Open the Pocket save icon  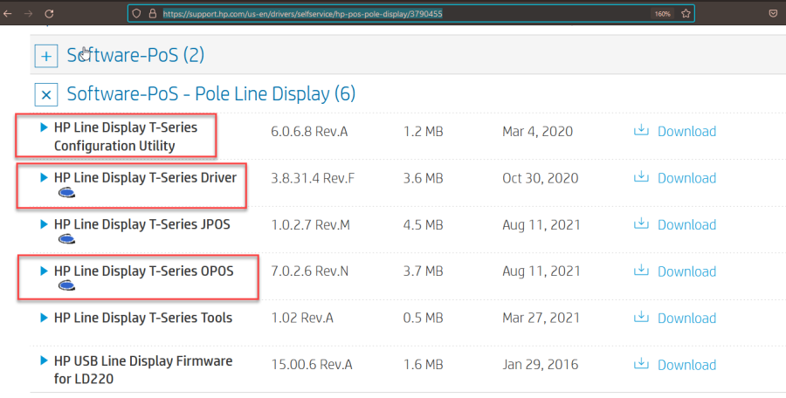773,14
